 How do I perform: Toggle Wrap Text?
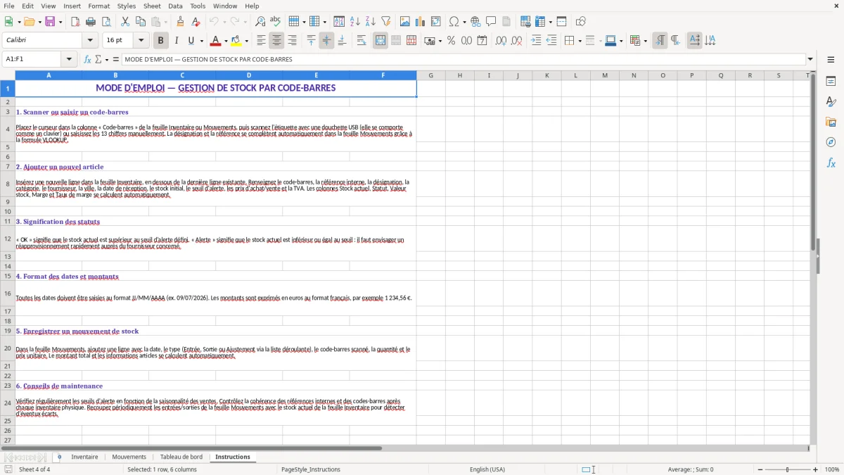pos(362,41)
